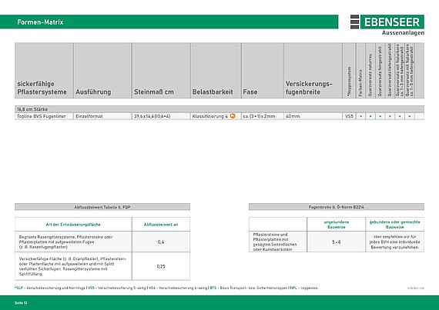Image resolution: width=439 pixels, height=310 pixels.
Task: Click the dot under the Farben-Matrix column
Action: click(x=361, y=116)
